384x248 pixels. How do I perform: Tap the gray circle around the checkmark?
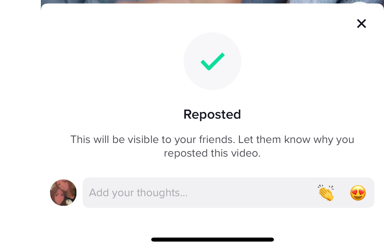(212, 61)
